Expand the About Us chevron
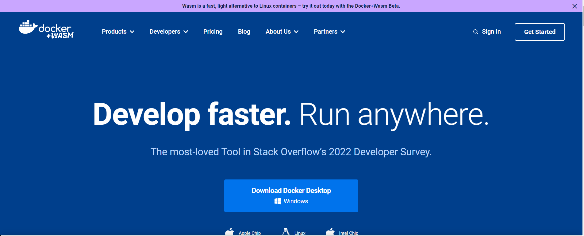Screen dimensions: 584x236 pos(296,32)
